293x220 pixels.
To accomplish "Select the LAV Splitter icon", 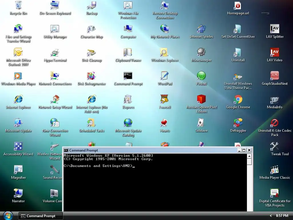I will 275,29.
